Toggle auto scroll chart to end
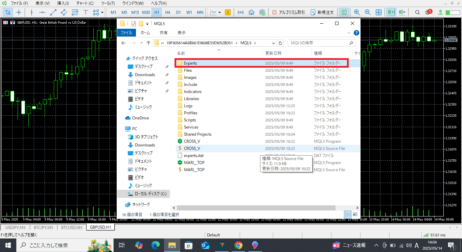The width and height of the screenshot is (462, 252). pyautogui.click(x=391, y=13)
